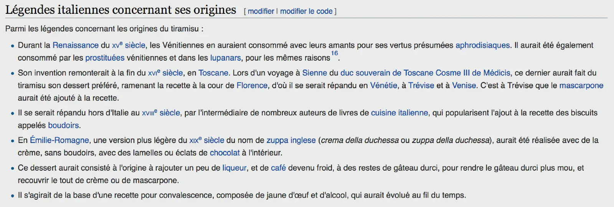Follow the 'café' link
The image size is (614, 207).
(x=278, y=168)
